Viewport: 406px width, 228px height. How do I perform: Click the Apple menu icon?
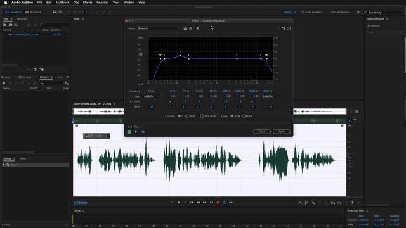click(x=6, y=3)
